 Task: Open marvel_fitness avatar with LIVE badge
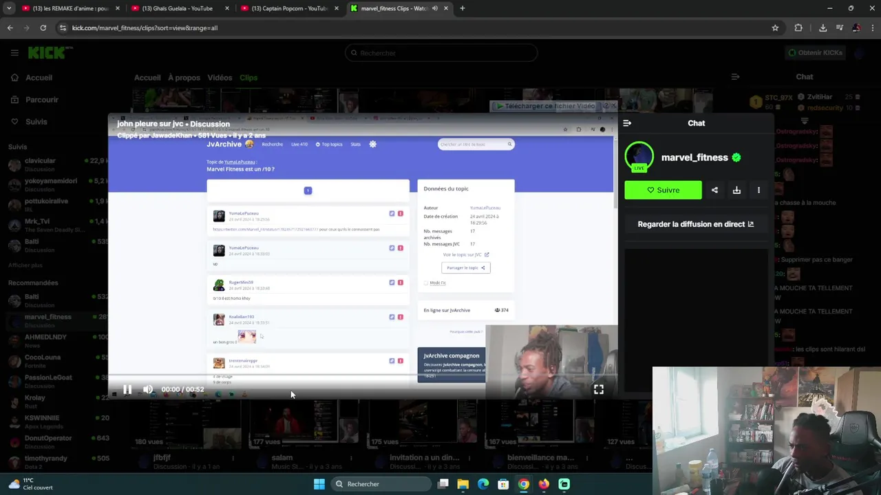[x=639, y=157]
